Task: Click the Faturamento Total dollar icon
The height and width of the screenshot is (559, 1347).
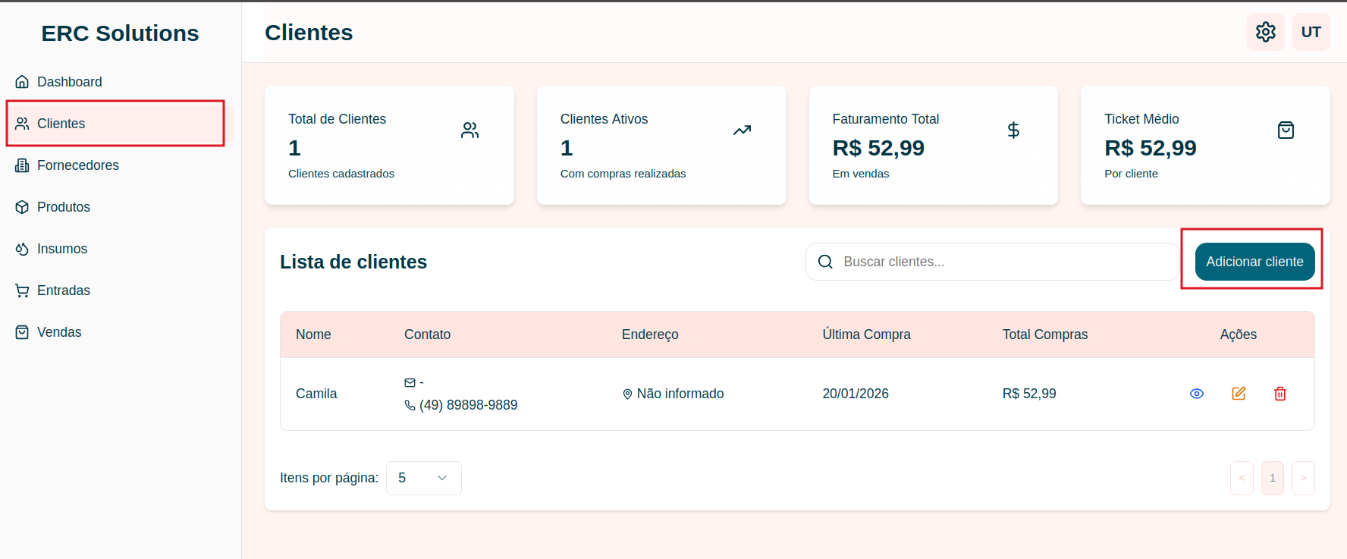Action: (x=1013, y=130)
